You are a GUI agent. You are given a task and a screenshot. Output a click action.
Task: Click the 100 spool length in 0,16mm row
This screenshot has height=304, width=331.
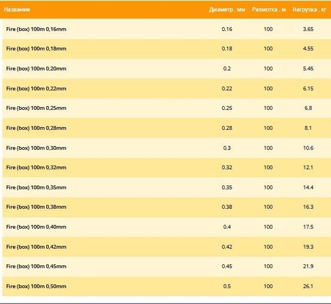point(268,29)
